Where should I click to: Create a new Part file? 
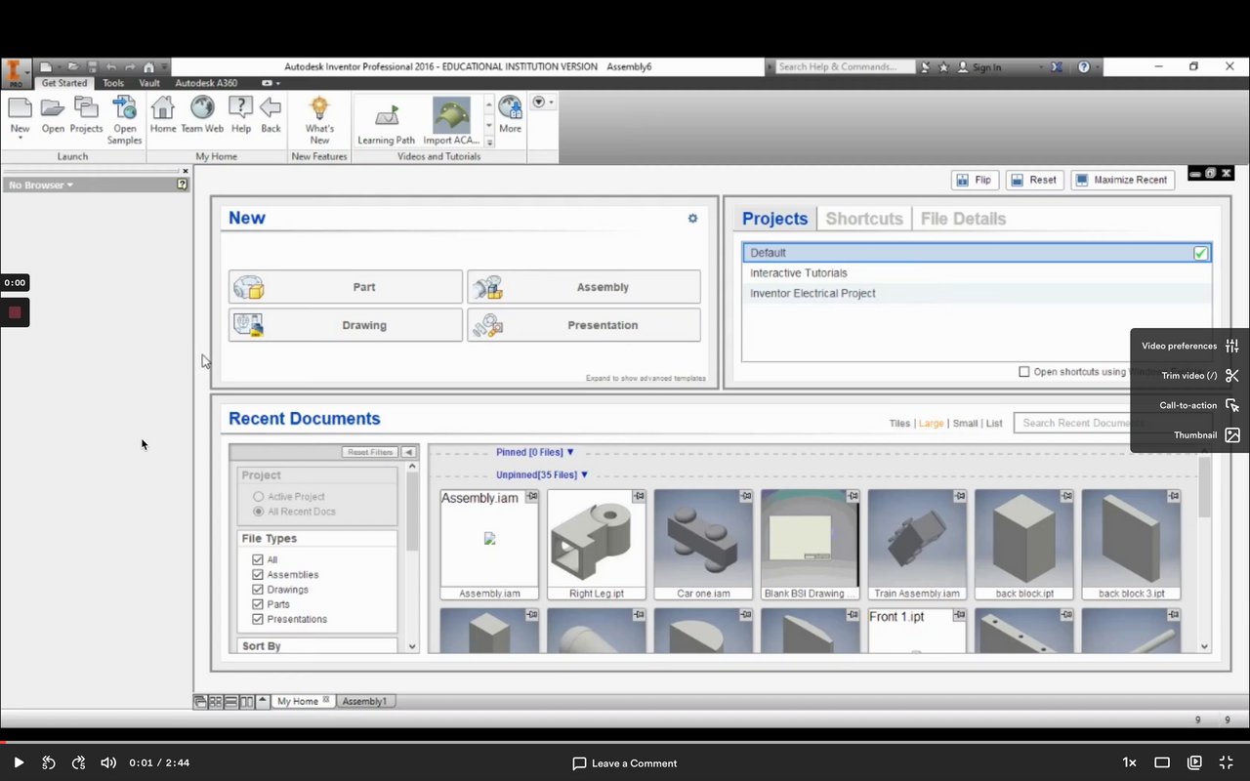(x=346, y=287)
